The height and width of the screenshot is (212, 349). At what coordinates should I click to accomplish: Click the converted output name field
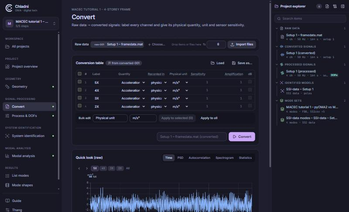point(192,137)
